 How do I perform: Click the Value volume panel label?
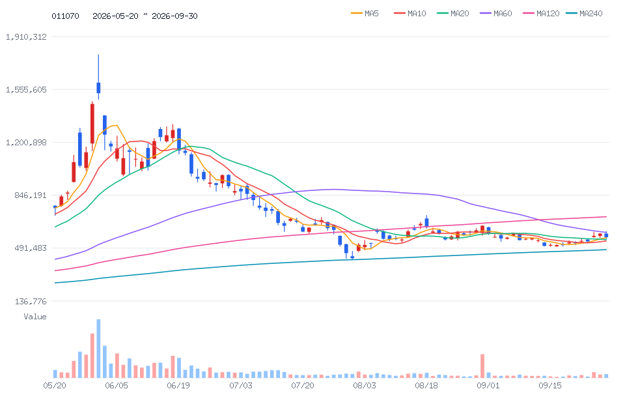click(35, 317)
